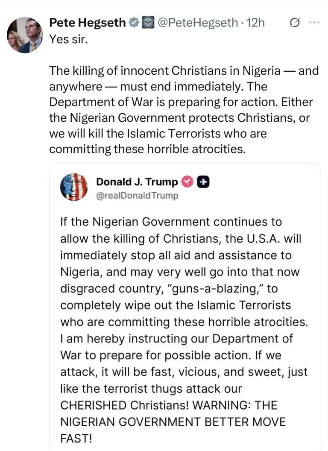Open Pete Hegseth's profile picture

pos(25,35)
